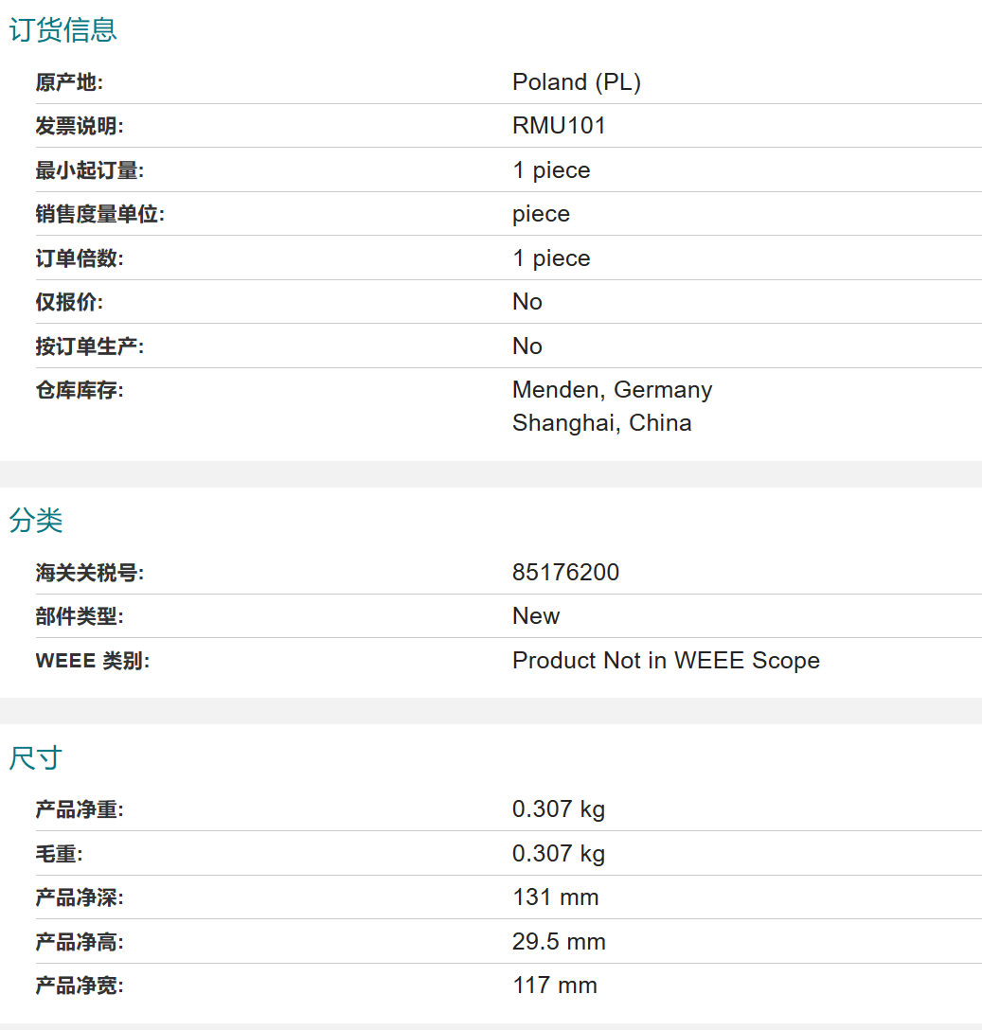This screenshot has width=982, height=1030.
Task: Click the 订货信息 section heading
Action: [x=62, y=30]
